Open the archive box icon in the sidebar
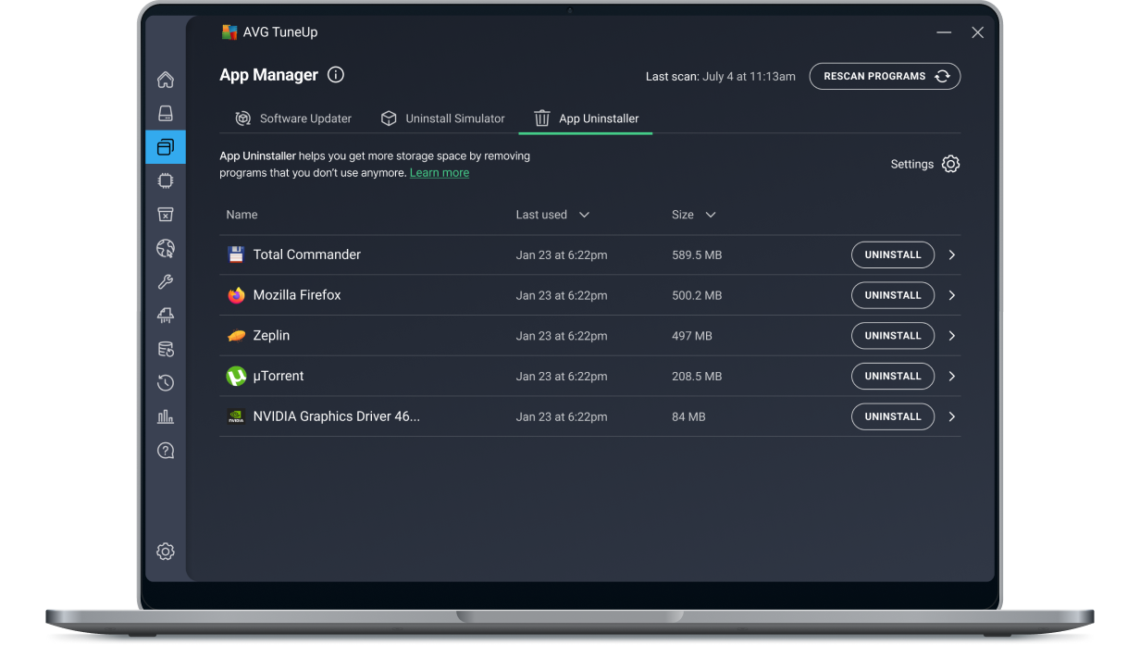The image size is (1140, 645). [x=166, y=214]
